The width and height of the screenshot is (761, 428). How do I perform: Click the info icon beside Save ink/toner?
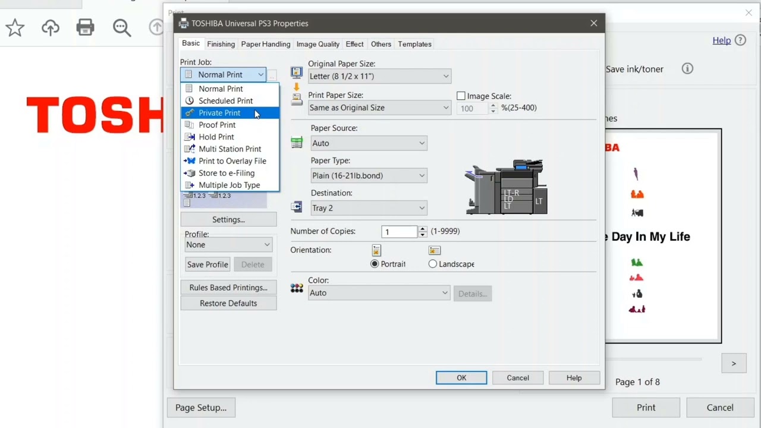pyautogui.click(x=687, y=68)
